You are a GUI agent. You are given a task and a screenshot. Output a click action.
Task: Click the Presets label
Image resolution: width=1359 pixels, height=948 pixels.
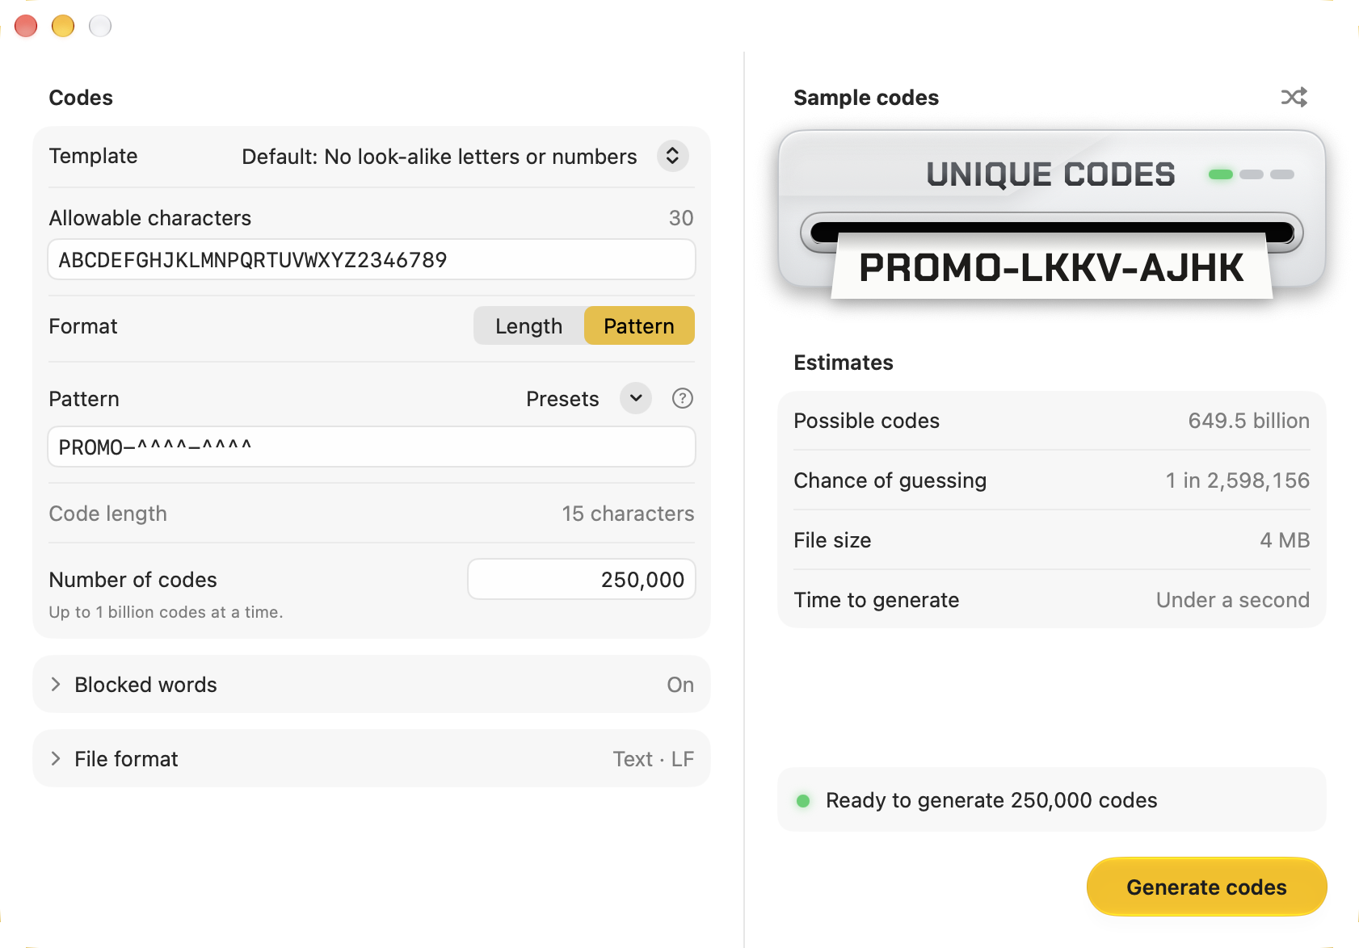[x=562, y=399]
